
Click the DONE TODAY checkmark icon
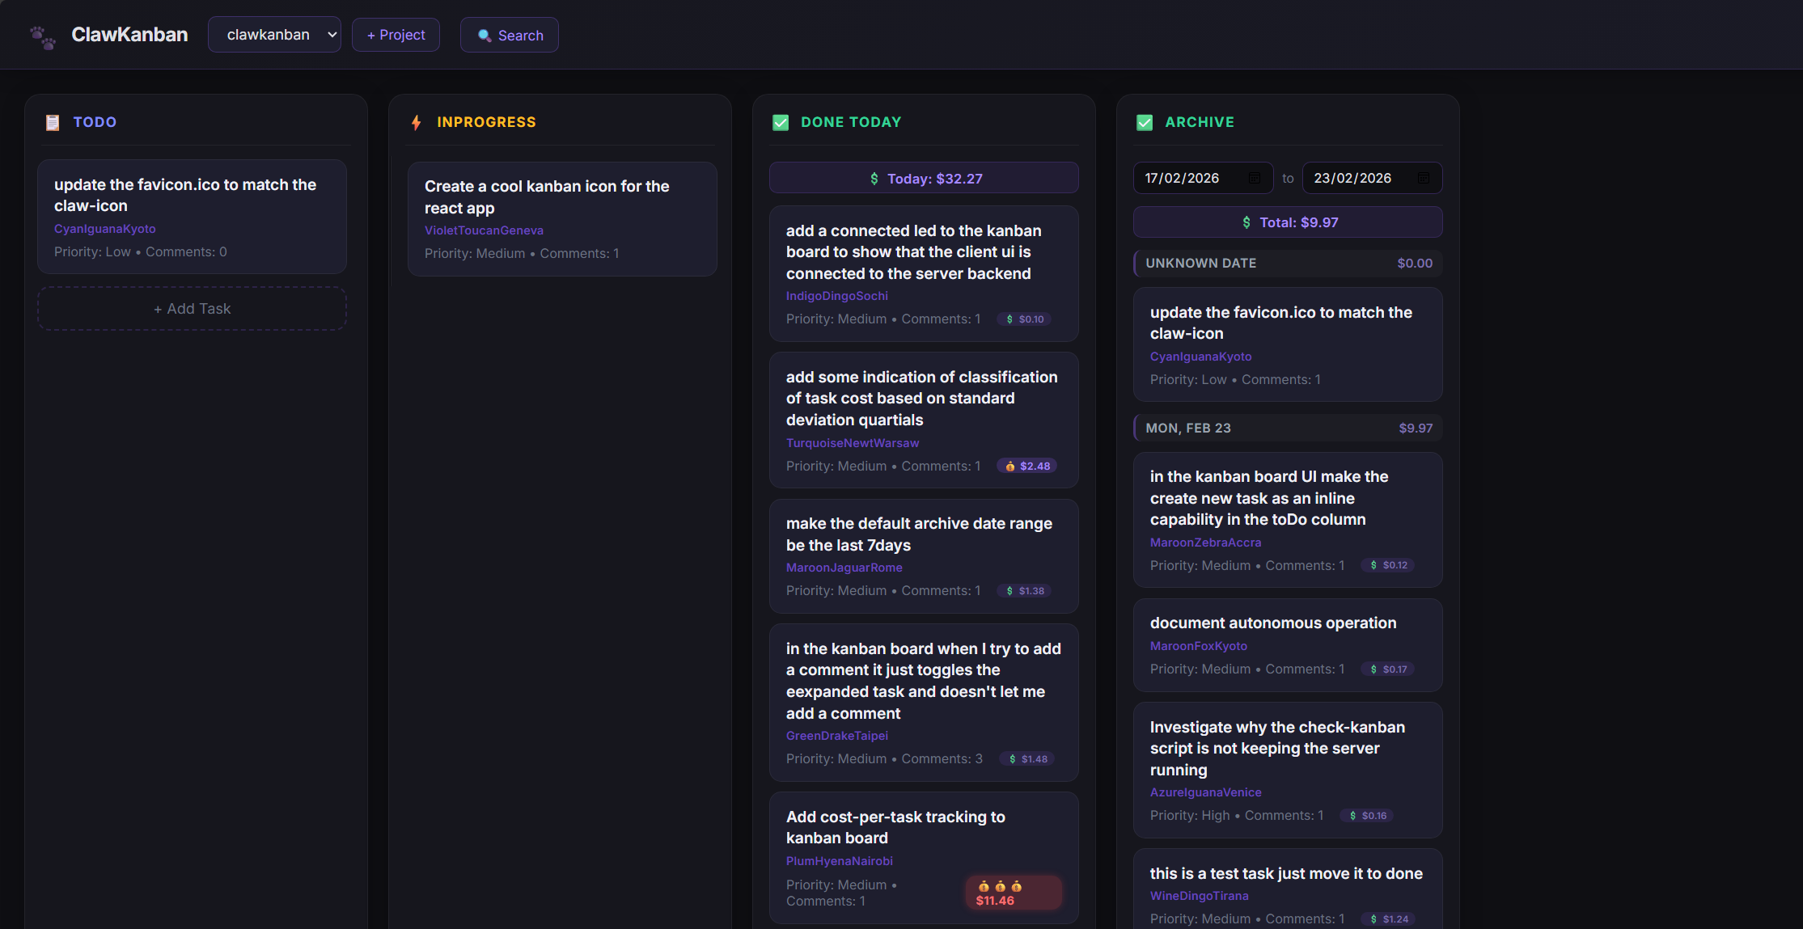[781, 122]
